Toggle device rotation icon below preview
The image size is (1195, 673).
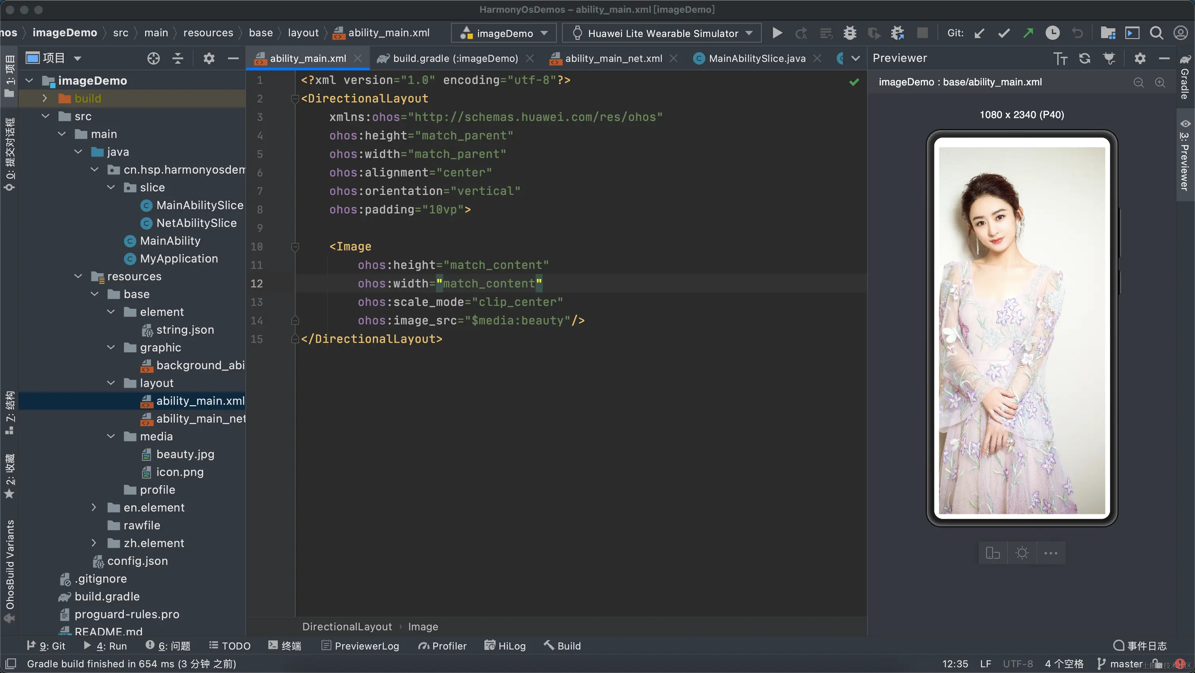coord(992,553)
